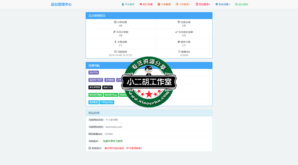Screen dimensions: 298x165
Task: Click the checkmark icon beside 今日成交金额
Action: point(177,32)
